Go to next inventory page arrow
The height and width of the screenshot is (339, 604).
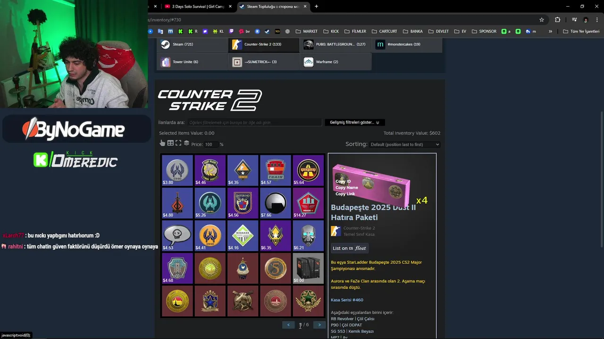pos(319,325)
